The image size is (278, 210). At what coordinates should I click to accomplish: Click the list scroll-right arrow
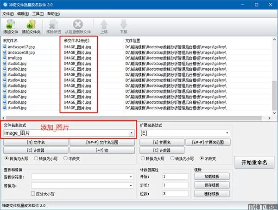pos(269,118)
